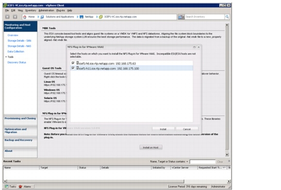Open the Data Collection link

click(16, 52)
